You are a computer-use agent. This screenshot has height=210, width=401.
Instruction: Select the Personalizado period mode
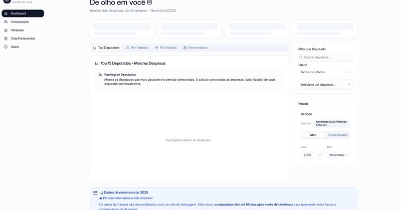(x=337, y=135)
